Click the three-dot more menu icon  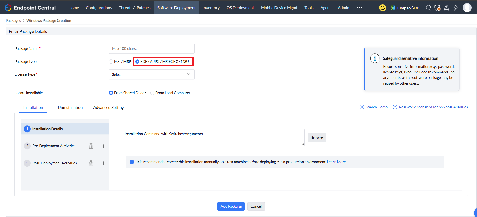point(359,8)
